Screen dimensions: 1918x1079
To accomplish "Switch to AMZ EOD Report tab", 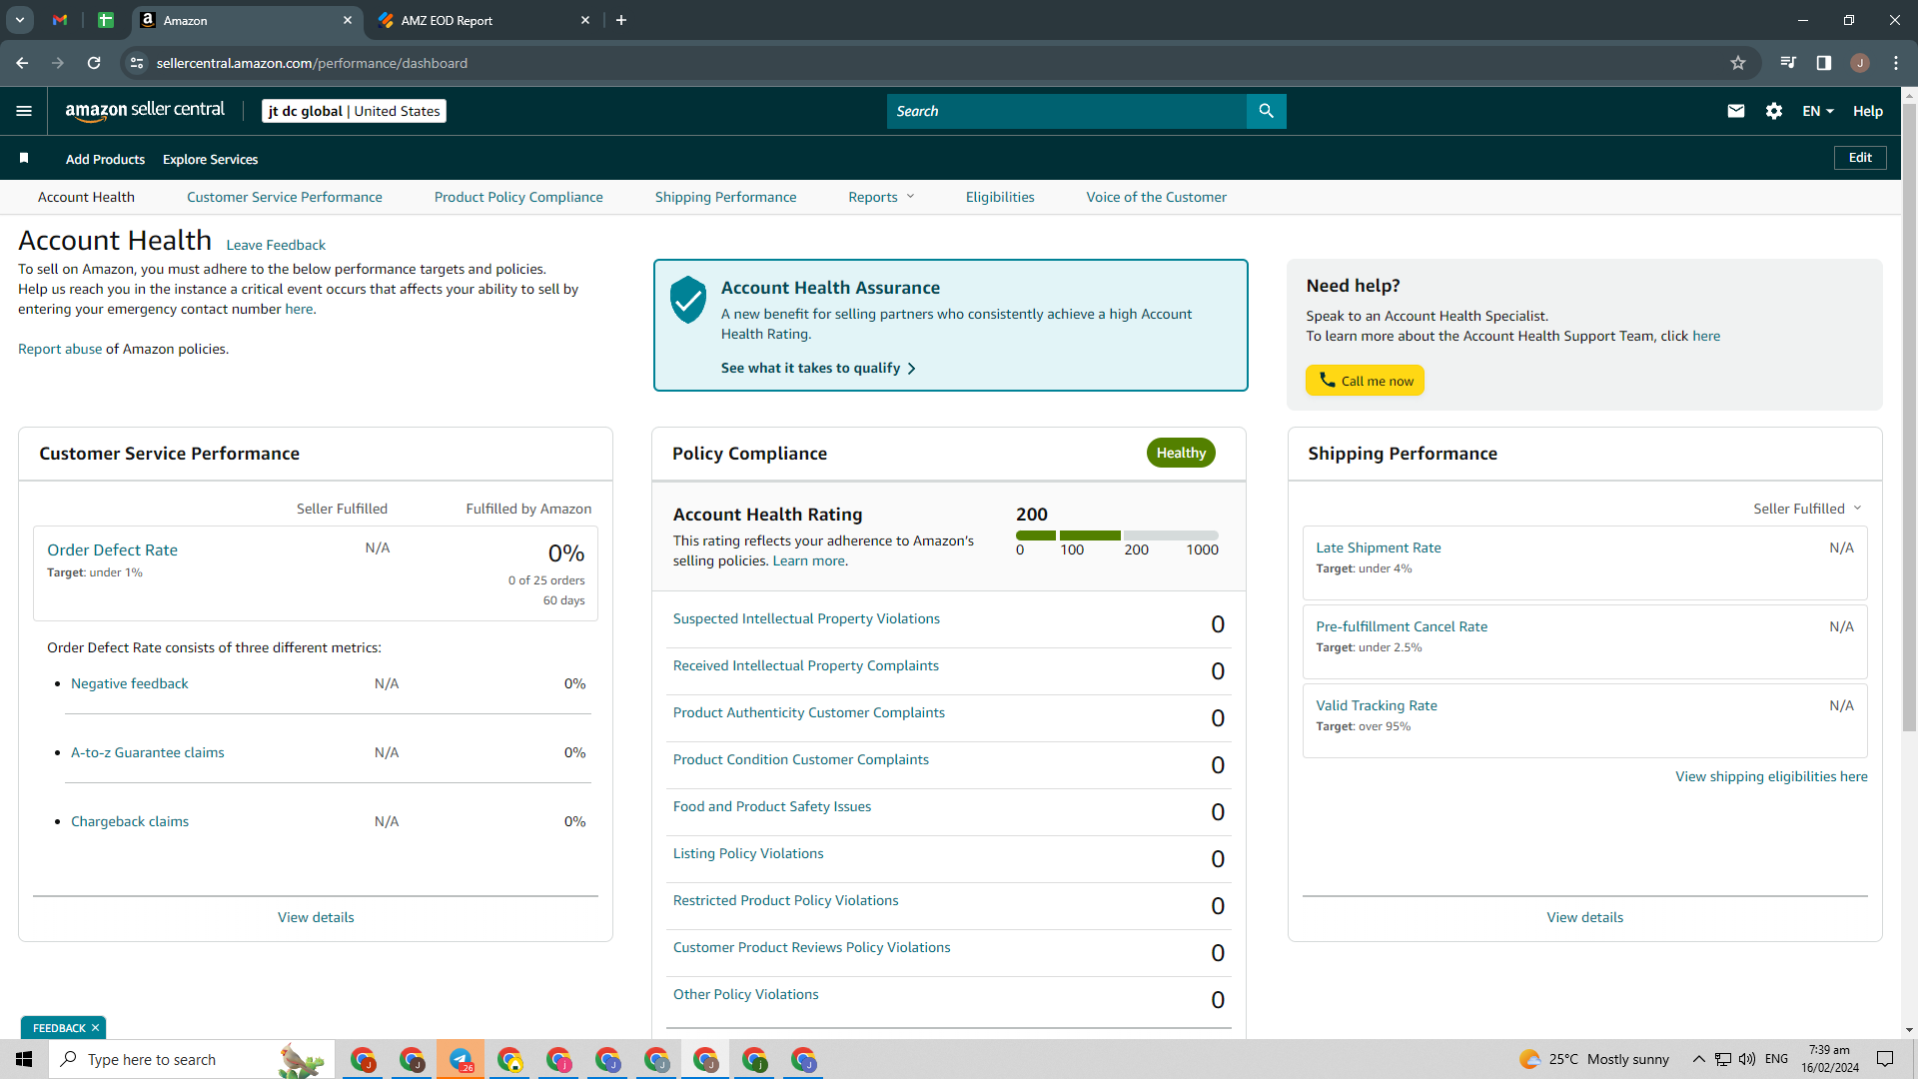I will click(x=483, y=20).
